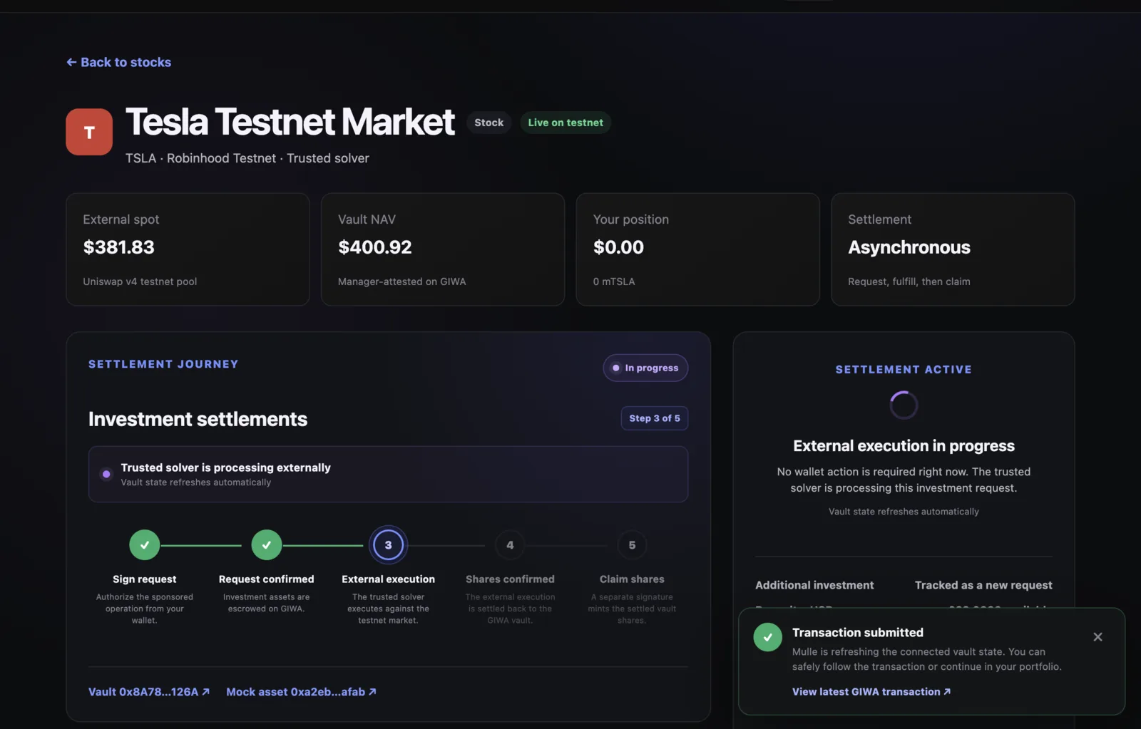Click the Investment settlements heading
The width and height of the screenshot is (1141, 729).
tap(198, 419)
